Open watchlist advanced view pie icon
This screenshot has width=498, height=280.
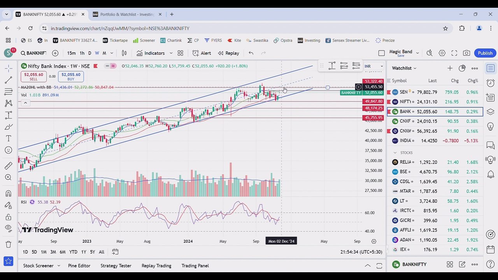pos(462,68)
